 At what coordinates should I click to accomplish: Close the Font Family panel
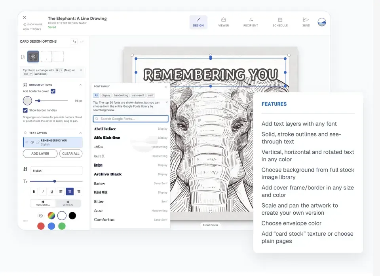coord(165,87)
